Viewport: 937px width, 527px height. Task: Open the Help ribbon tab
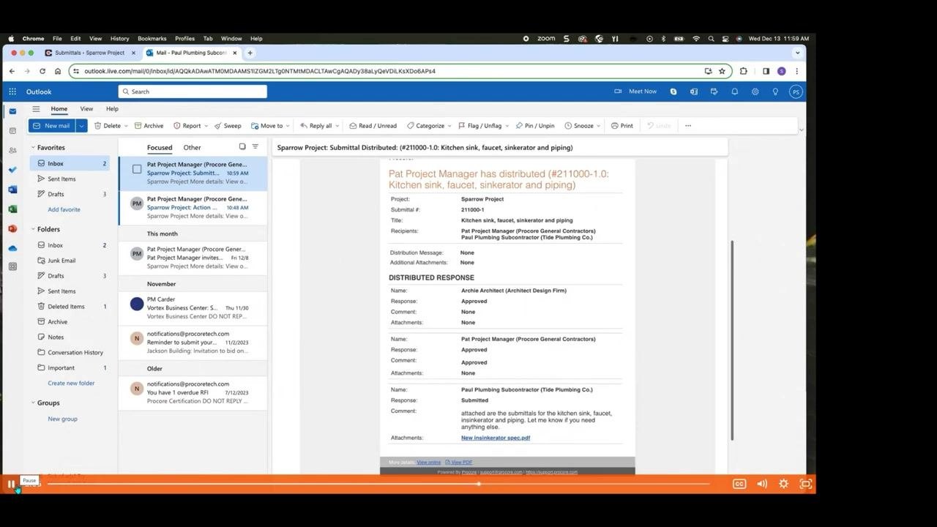[112, 109]
